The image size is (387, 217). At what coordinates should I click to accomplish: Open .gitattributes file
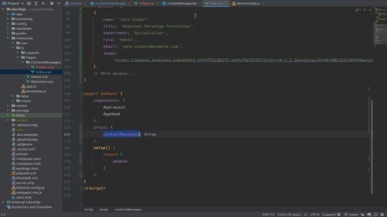point(27,139)
